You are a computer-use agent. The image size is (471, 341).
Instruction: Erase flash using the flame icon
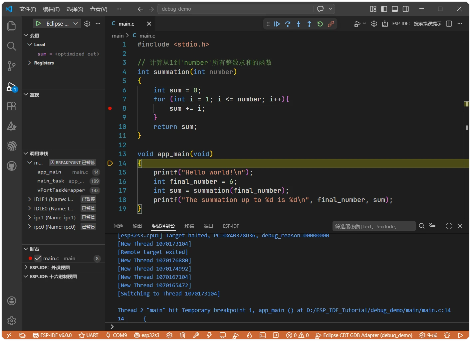[249, 335]
